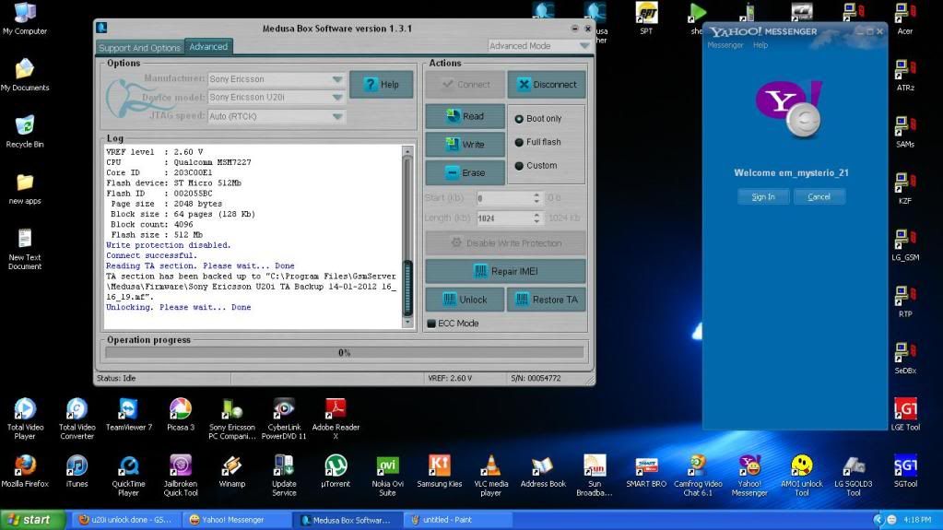This screenshot has width=943, height=530.
Task: Click the Disconnect button
Action: (x=547, y=84)
